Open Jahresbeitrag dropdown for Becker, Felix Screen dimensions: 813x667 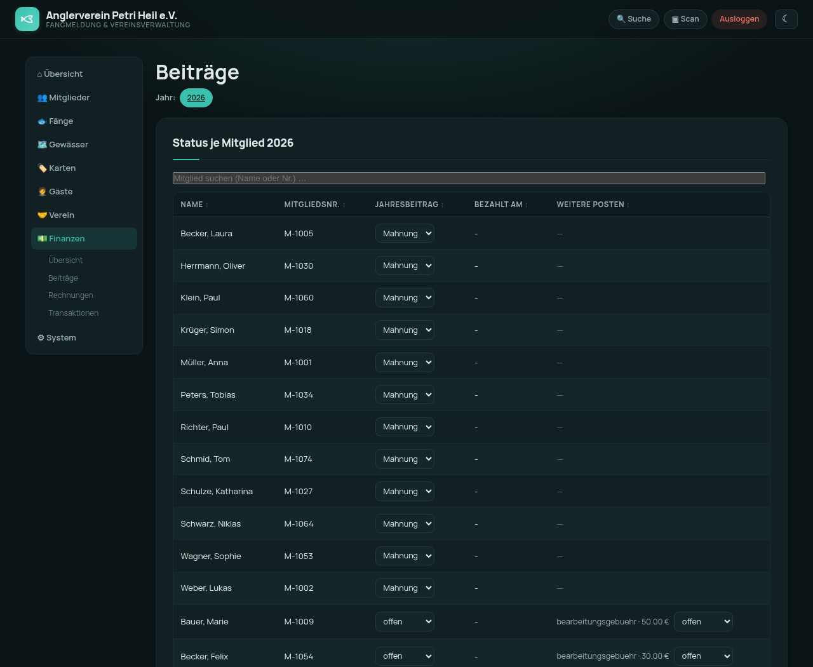[x=405, y=656]
